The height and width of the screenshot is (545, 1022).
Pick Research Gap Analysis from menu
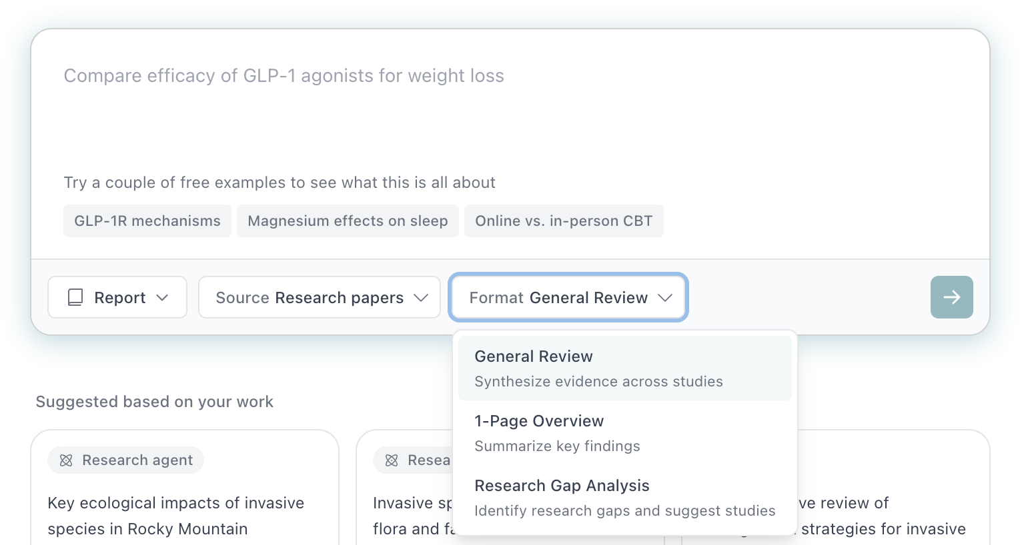point(624,498)
